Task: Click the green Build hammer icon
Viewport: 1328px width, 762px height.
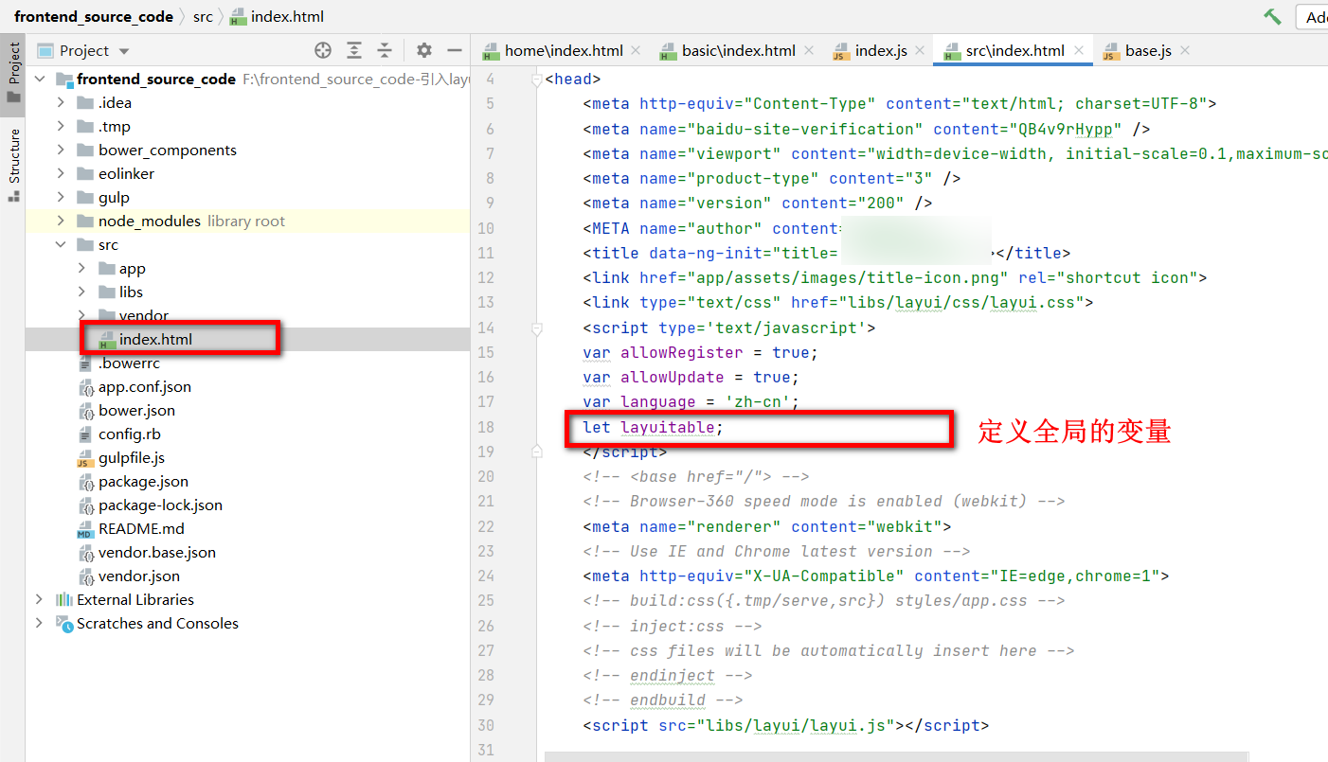Action: coord(1272,16)
